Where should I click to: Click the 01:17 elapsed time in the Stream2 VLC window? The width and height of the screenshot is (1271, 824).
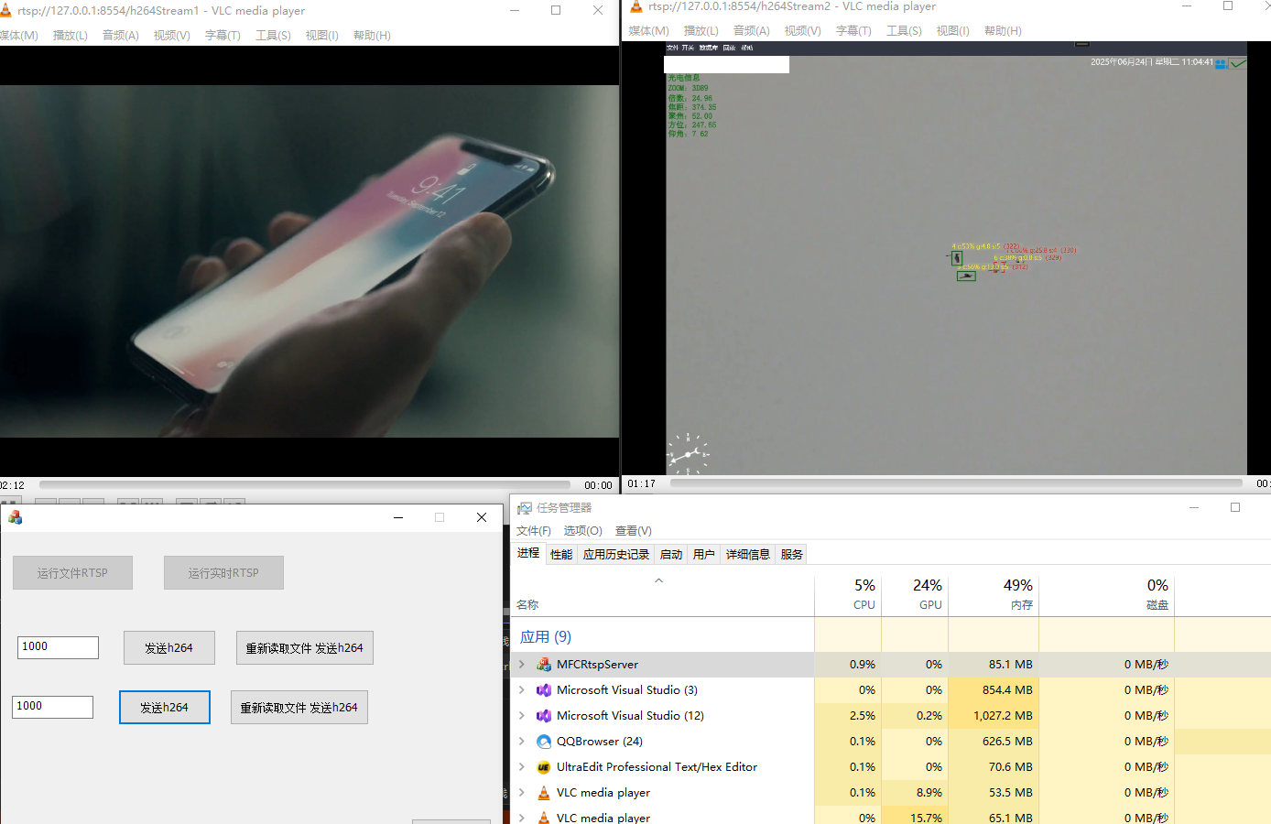pos(642,484)
